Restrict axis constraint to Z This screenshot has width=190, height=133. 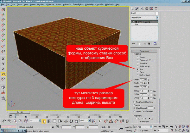point(3,69)
